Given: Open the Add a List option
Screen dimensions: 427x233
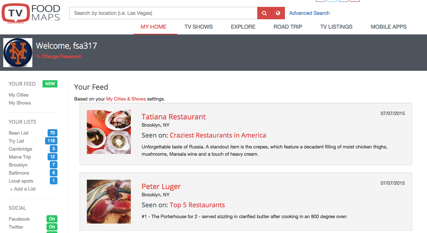Looking at the screenshot, I should (x=23, y=189).
